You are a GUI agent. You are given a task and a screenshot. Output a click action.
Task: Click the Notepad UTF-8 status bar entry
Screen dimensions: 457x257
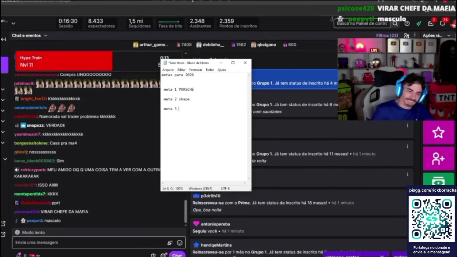tap(225, 188)
